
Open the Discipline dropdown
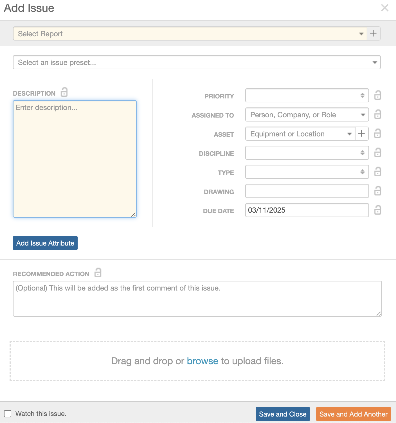click(x=307, y=153)
